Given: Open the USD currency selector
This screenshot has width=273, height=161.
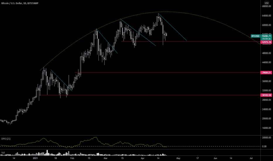Looking at the screenshot, I should click(x=267, y=3).
